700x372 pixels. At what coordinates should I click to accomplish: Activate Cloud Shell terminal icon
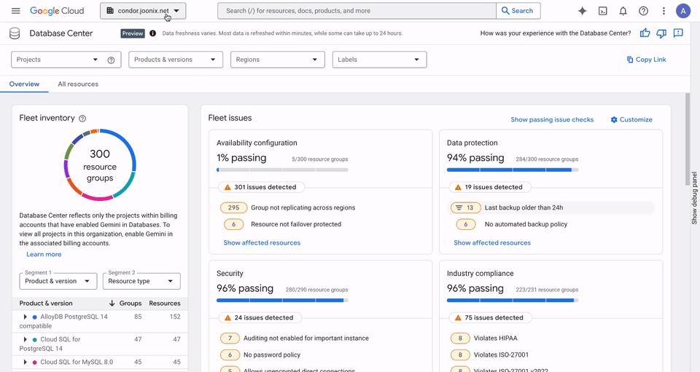tap(602, 11)
